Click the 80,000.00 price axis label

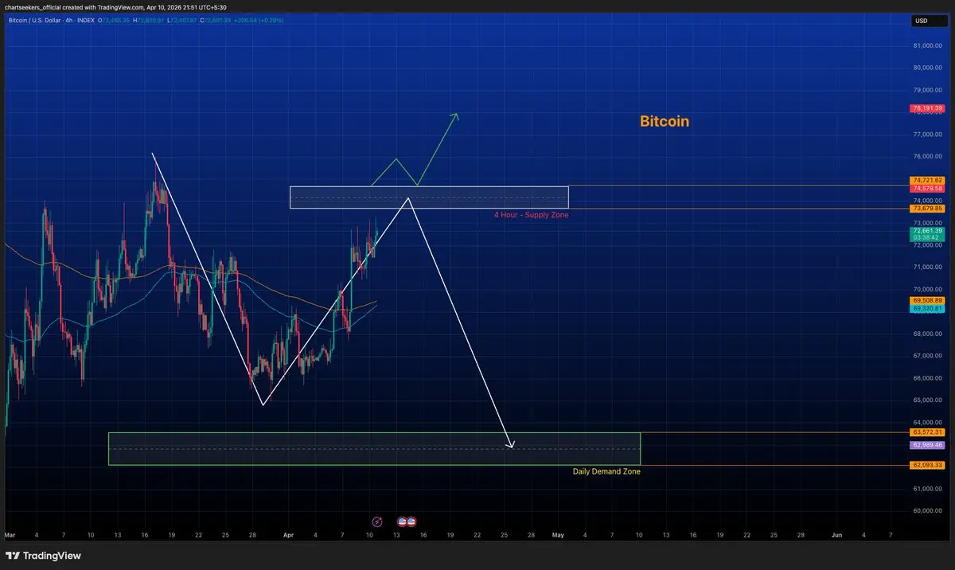(x=928, y=68)
